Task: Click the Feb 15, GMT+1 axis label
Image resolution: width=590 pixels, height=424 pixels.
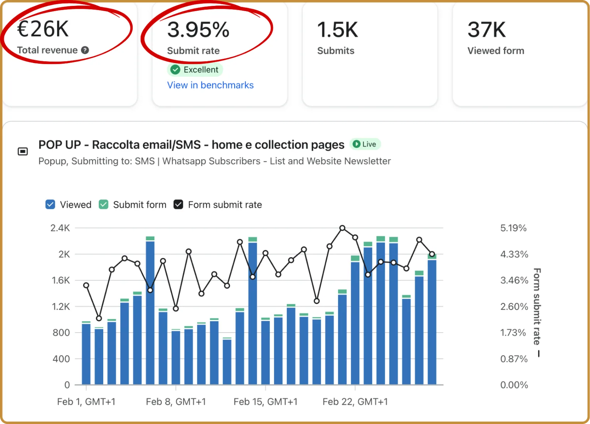Action: 265,402
